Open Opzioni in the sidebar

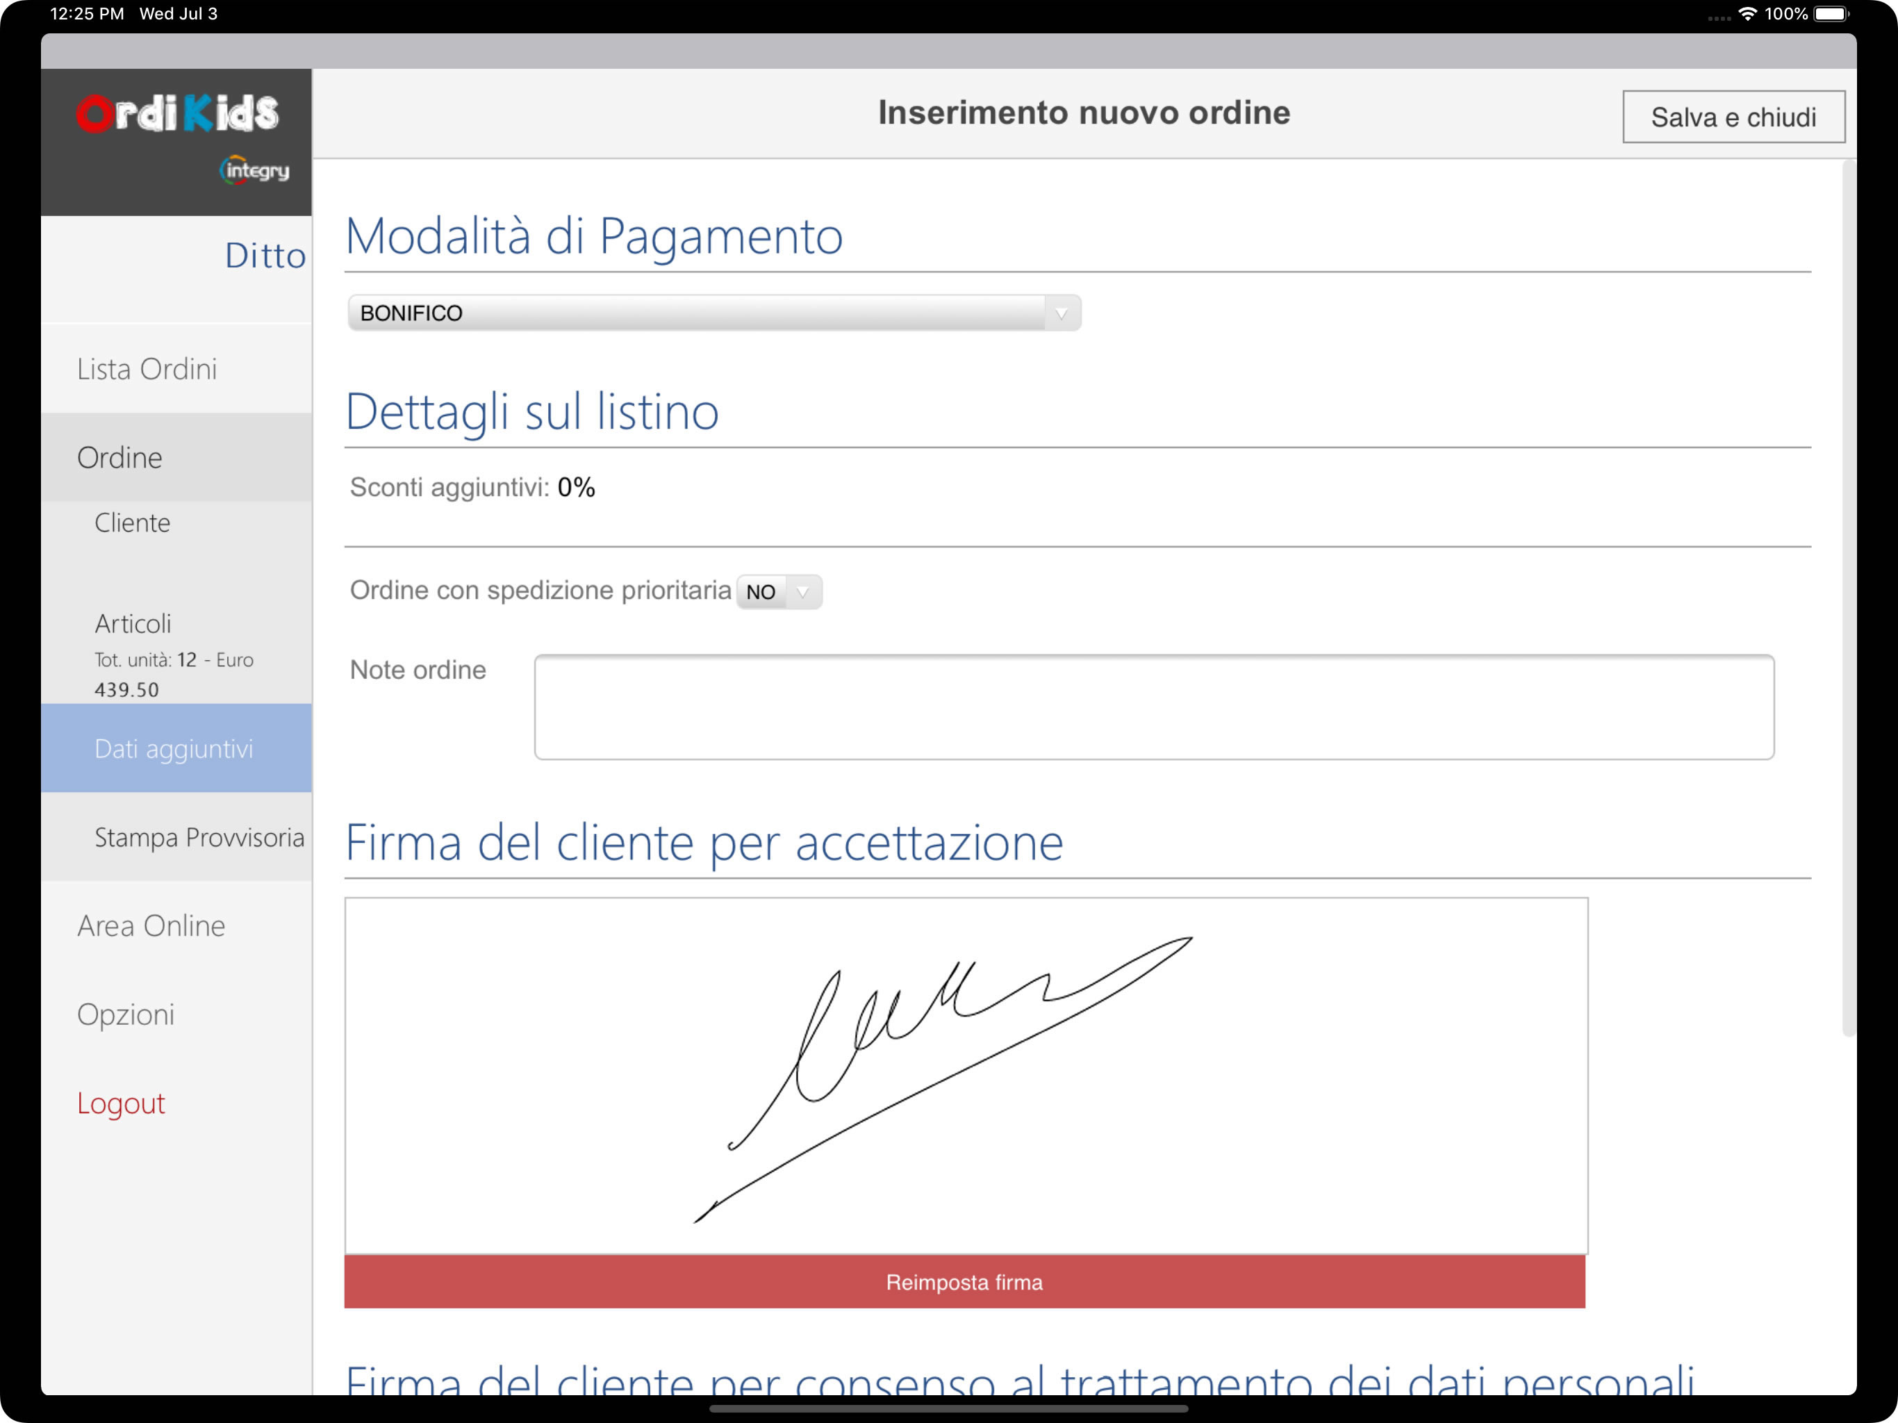pyautogui.click(x=125, y=1014)
